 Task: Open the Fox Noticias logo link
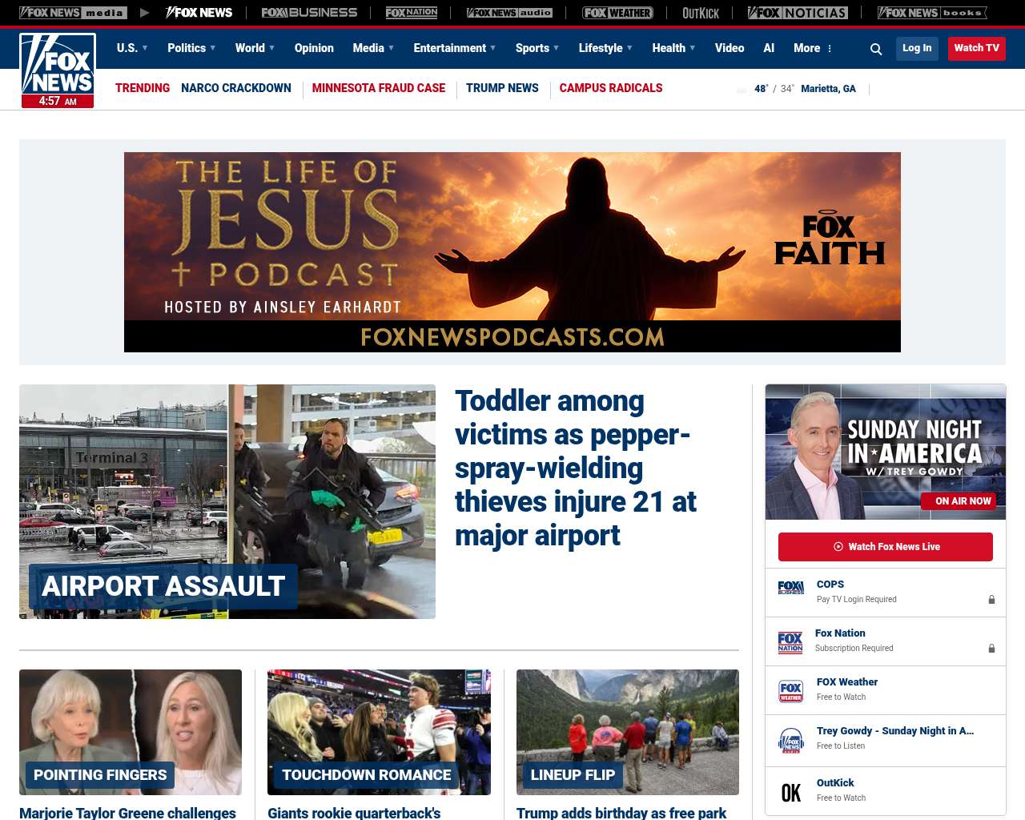click(798, 13)
